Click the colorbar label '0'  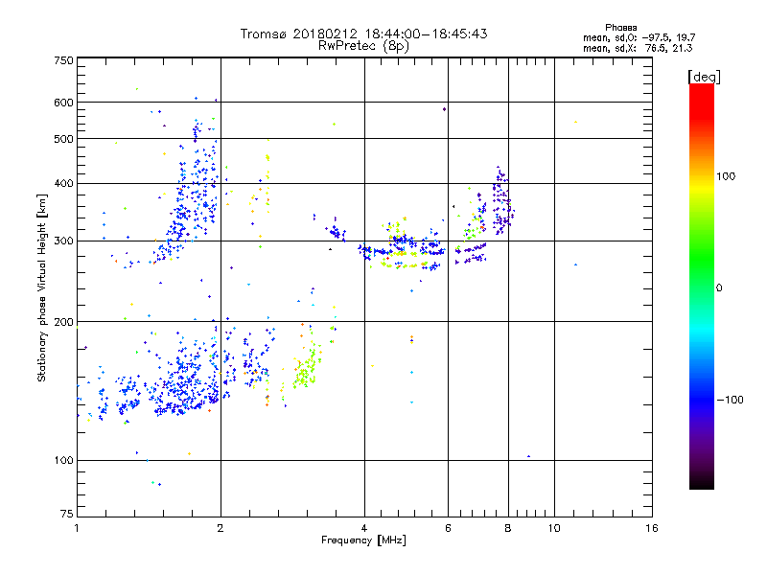719,288
